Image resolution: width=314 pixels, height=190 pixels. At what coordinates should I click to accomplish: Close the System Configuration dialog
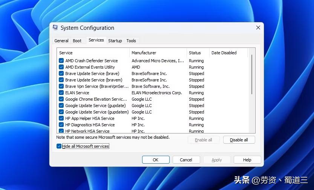[258, 28]
